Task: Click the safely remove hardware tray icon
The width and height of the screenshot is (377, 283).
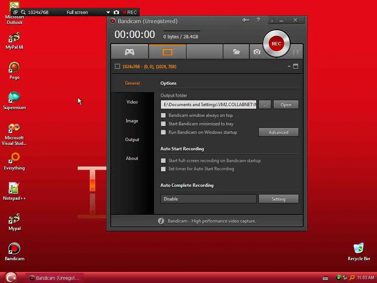Action: point(345,277)
